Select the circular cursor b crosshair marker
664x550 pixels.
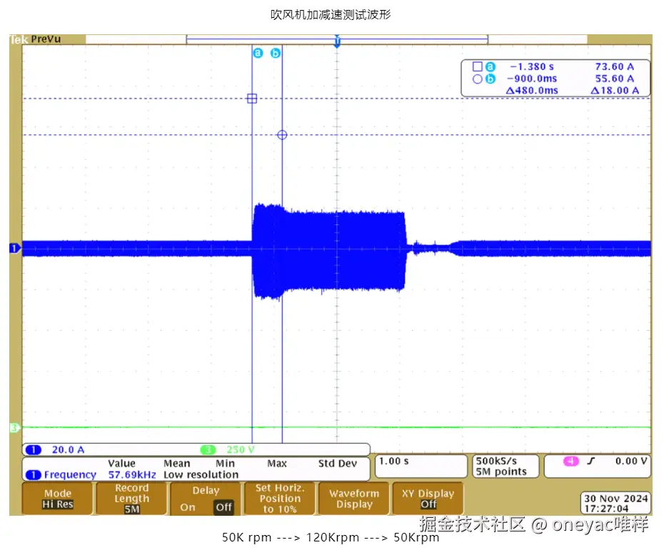pyautogui.click(x=282, y=135)
